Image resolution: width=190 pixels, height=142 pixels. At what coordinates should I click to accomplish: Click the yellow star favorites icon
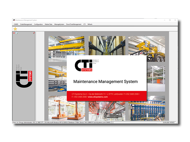(x=15, y=29)
